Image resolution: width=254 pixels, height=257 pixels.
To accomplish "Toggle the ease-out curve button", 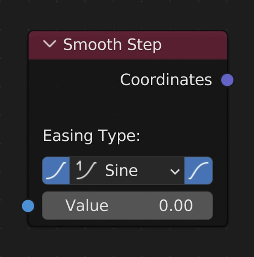I will click(199, 171).
